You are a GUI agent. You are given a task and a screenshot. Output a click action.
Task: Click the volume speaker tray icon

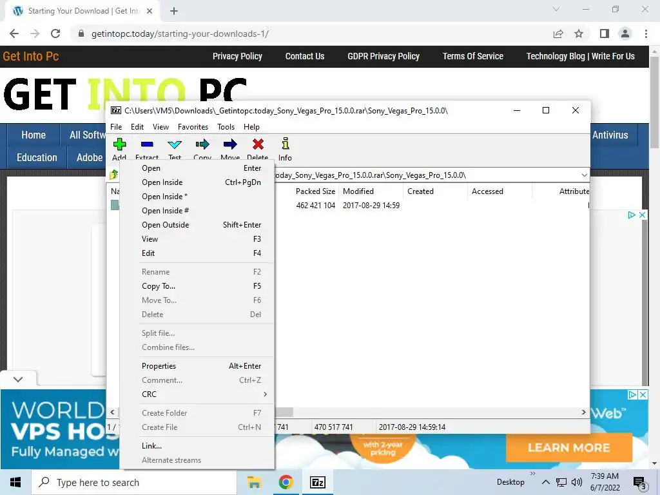point(577,482)
